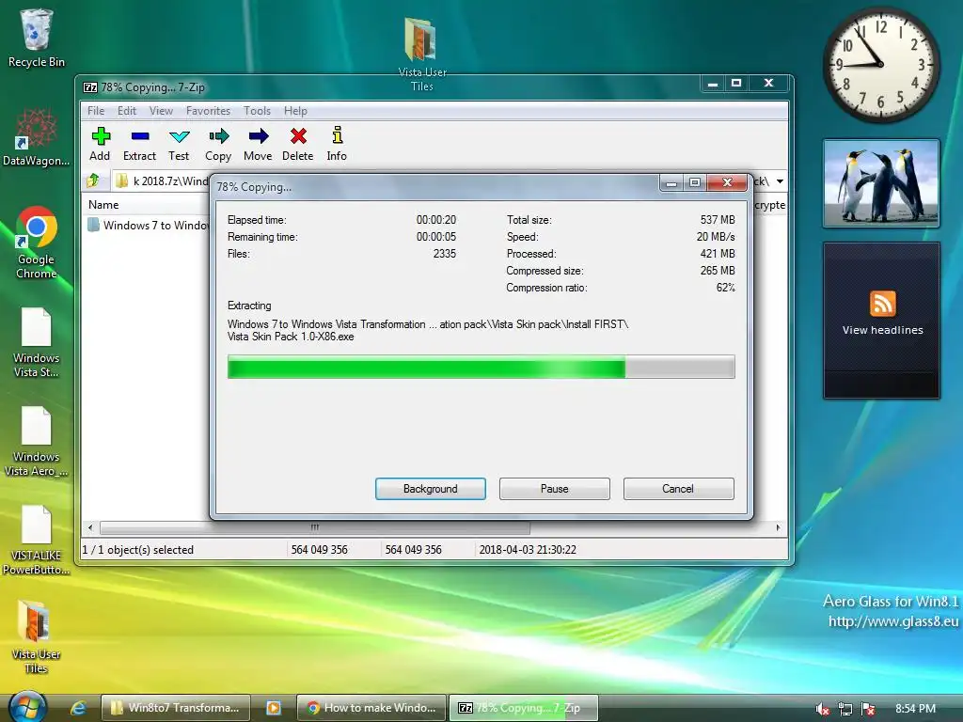Click the Test toolbar icon
Viewport: 963px width, 722px height.
(179, 144)
